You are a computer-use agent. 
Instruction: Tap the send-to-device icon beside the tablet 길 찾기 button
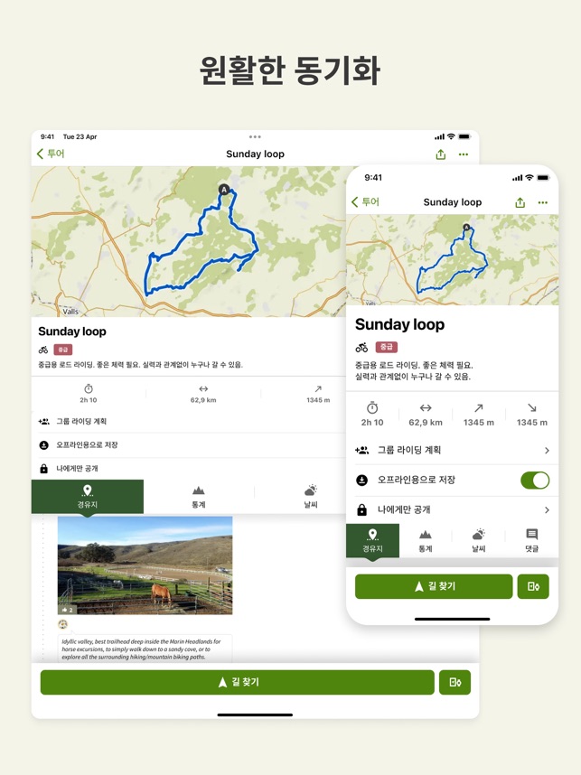point(454,683)
